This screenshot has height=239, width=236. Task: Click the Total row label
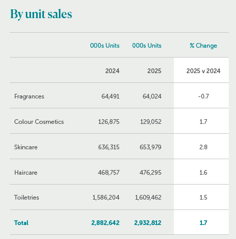[x=21, y=223]
